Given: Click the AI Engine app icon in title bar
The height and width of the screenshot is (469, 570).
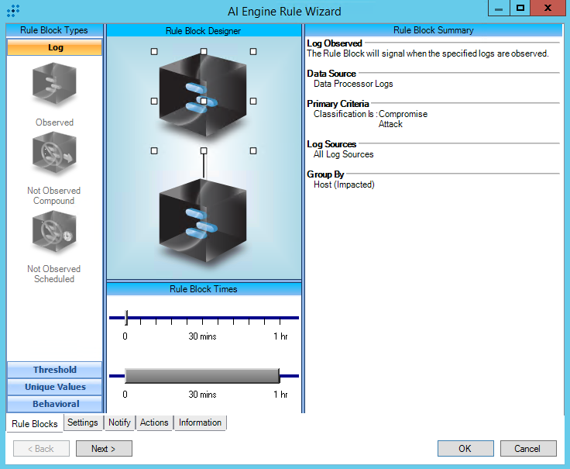Looking at the screenshot, I should click(x=12, y=11).
